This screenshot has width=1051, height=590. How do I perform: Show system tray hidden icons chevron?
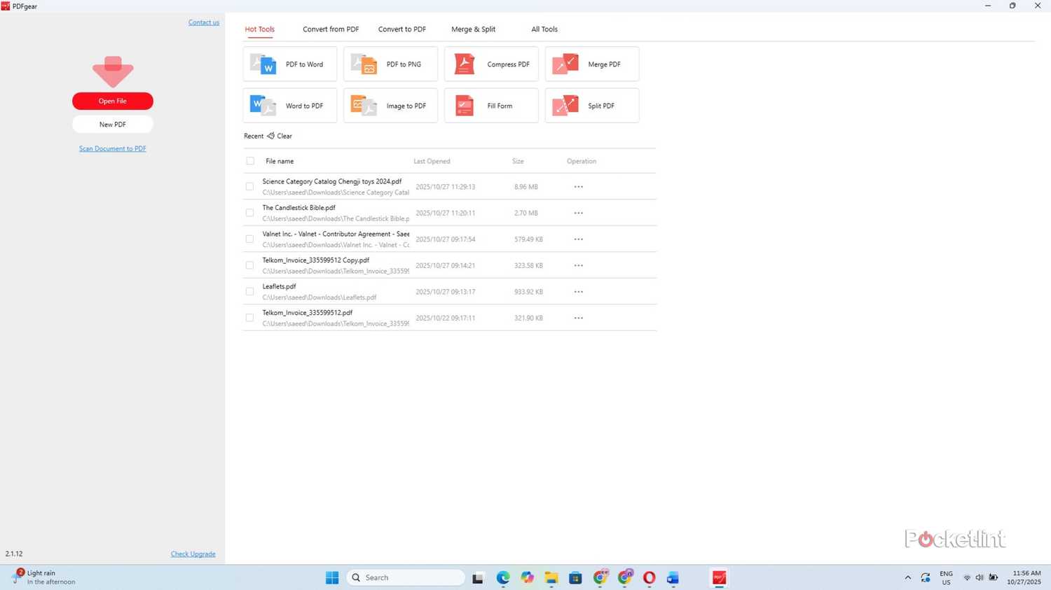(907, 577)
